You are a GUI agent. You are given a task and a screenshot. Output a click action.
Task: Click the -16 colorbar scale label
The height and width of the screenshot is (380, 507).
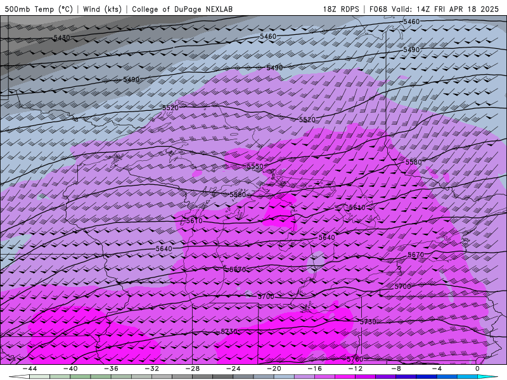[314, 369]
